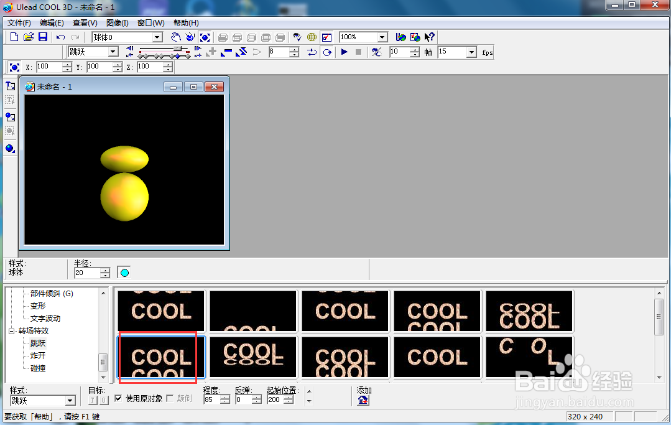671x425 pixels.
Task: Open the object list dropdown 球体0
Action: (x=157, y=38)
